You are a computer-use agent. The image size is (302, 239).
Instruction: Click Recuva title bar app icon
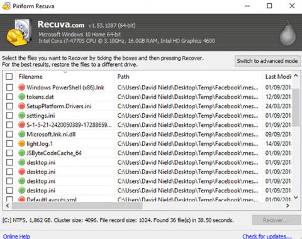click(x=6, y=6)
